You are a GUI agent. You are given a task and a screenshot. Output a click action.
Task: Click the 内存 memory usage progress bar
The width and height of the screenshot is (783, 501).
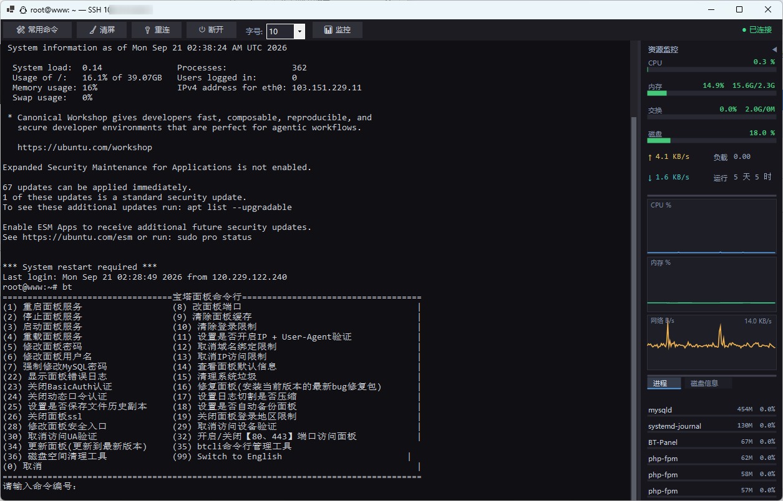click(711, 93)
